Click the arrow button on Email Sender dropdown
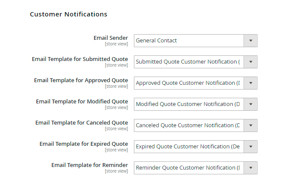This screenshot has width=296, height=183. click(250, 41)
